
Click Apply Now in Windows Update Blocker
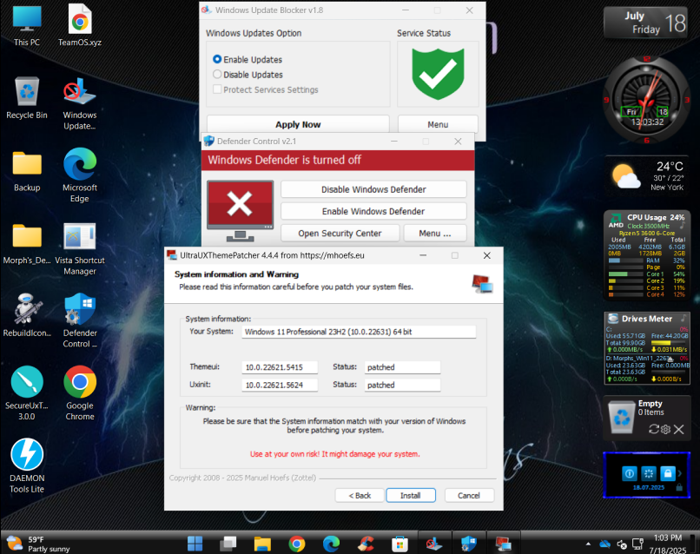click(x=298, y=124)
